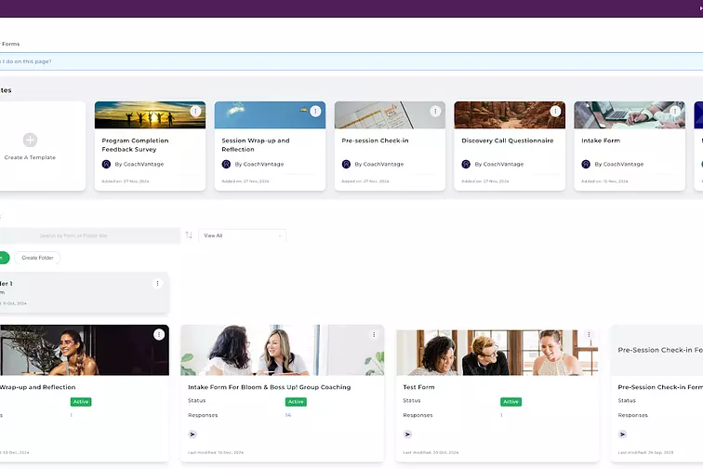Open options menu on Session Wrap-up and Reflection template
703x469 pixels.
pyautogui.click(x=315, y=111)
